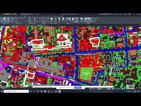Open the named view dropdown list
The width and height of the screenshot is (141, 106).
pyautogui.click(x=18, y=18)
